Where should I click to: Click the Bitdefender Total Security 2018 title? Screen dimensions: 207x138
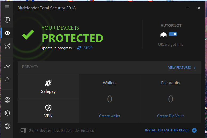(47, 8)
